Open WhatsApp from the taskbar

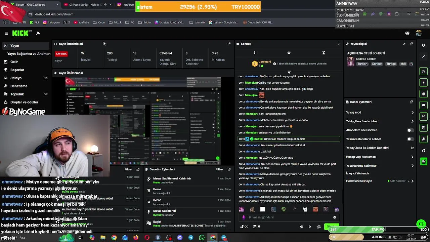click(x=202, y=238)
